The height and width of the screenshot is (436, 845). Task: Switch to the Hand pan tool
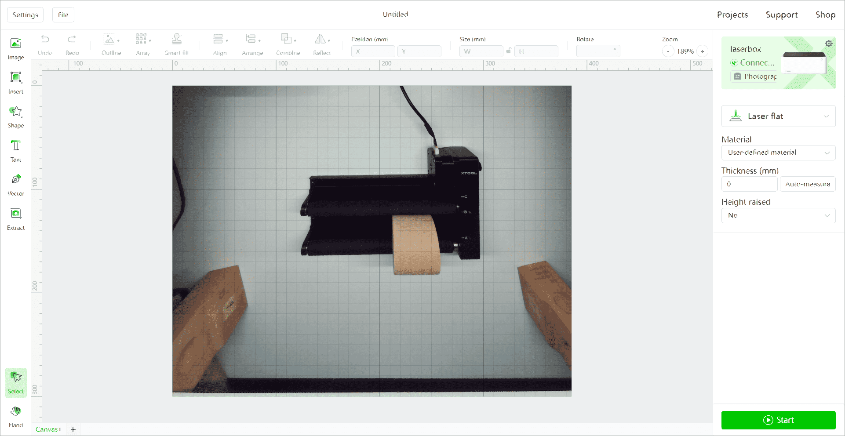coord(16,417)
